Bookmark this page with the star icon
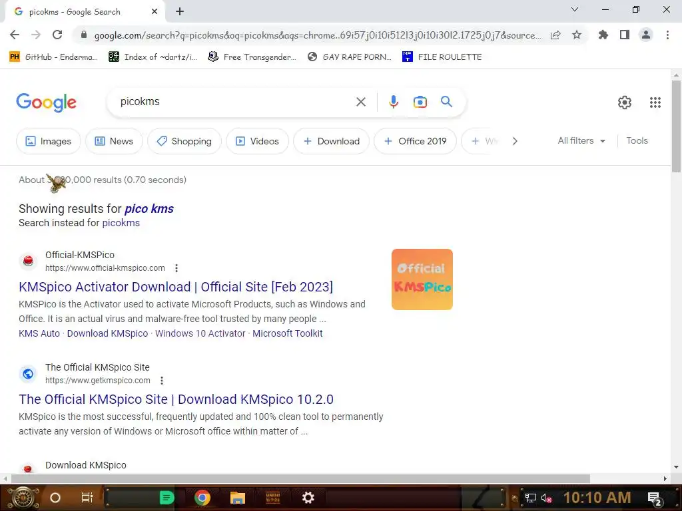This screenshot has width=682, height=511. click(577, 35)
